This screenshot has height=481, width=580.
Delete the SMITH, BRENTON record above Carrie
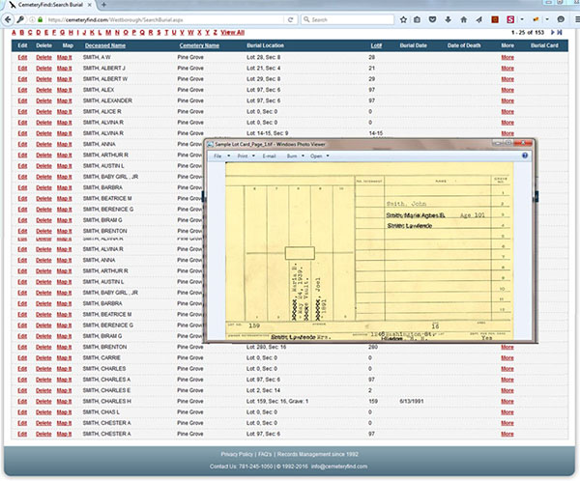[x=43, y=347]
